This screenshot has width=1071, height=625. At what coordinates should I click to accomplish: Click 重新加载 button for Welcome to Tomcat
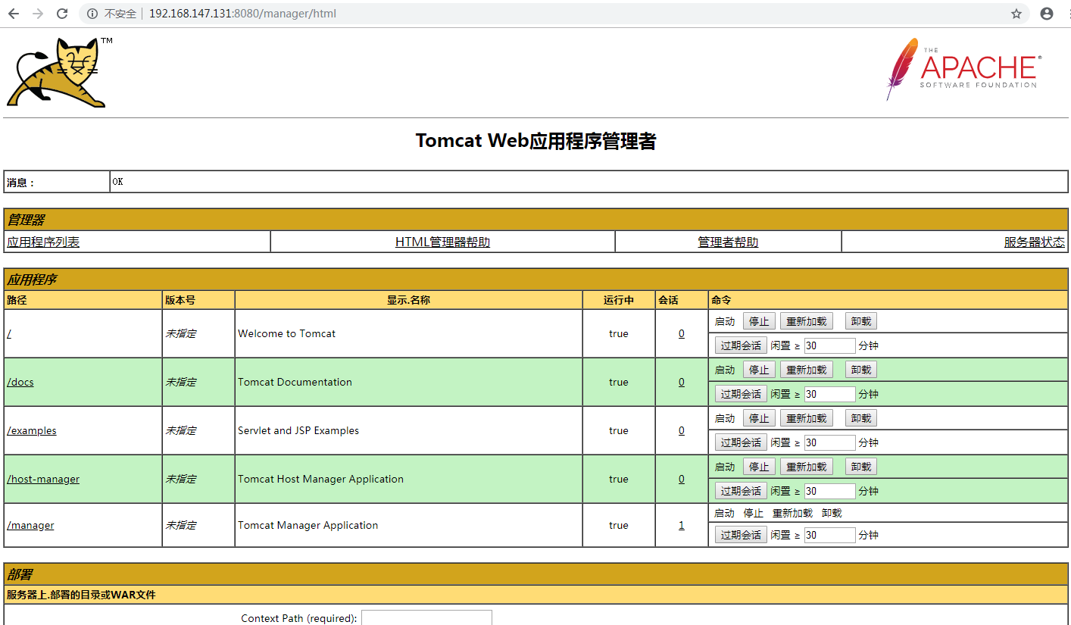[807, 321]
